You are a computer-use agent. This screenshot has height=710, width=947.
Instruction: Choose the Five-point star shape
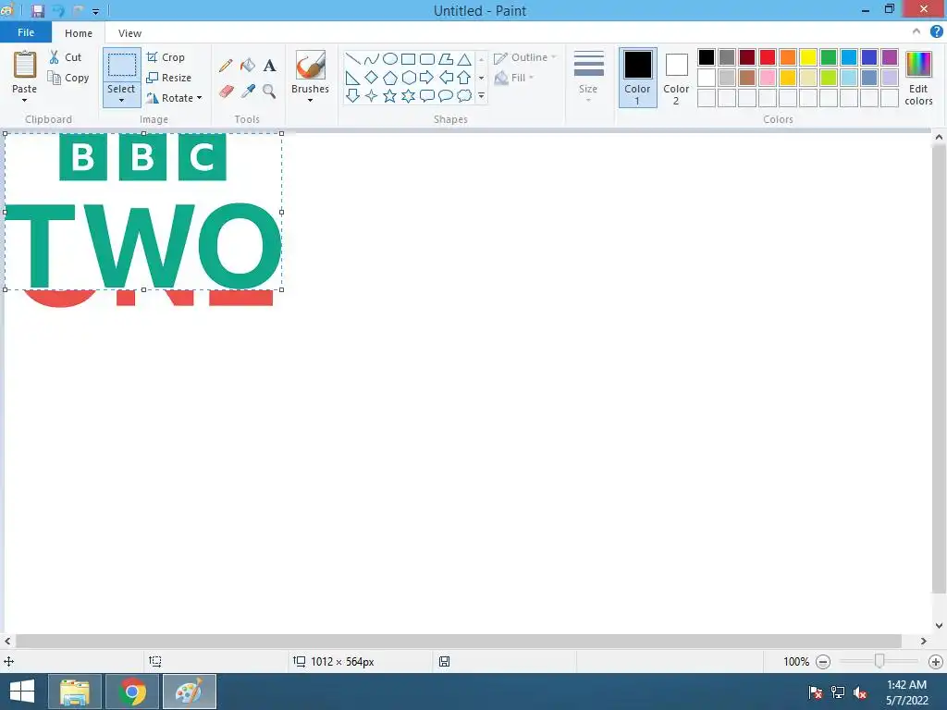coord(390,96)
